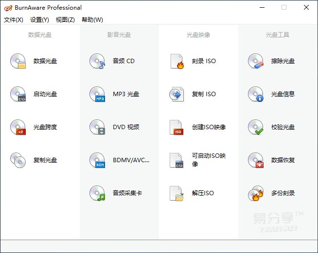Viewport: 318px width, 253px height.
Task: Launch the 音频 CD music note icon
Action: click(x=97, y=61)
